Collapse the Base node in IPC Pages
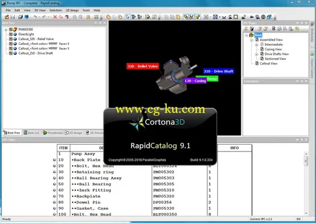 [246, 35]
